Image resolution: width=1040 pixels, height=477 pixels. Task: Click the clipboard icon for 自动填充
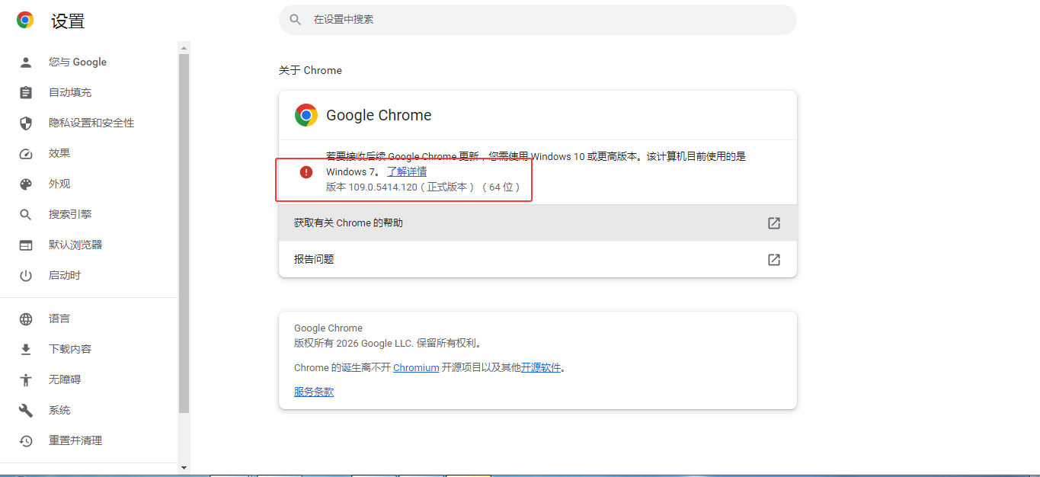pos(26,93)
